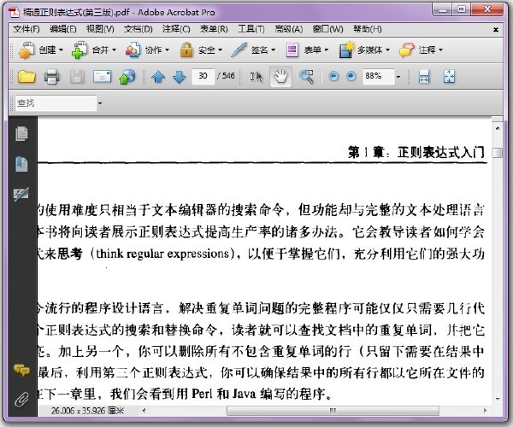Open the Signatures panel in sidebar
Image resolution: width=513 pixels, height=427 pixels.
[21, 195]
